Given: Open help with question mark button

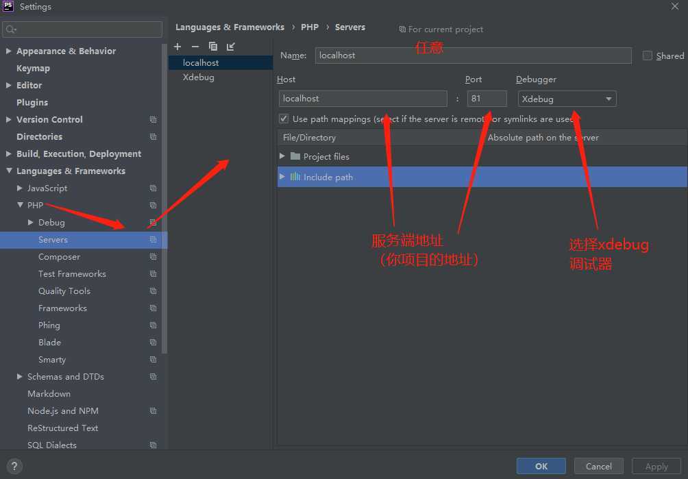Looking at the screenshot, I should [14, 466].
